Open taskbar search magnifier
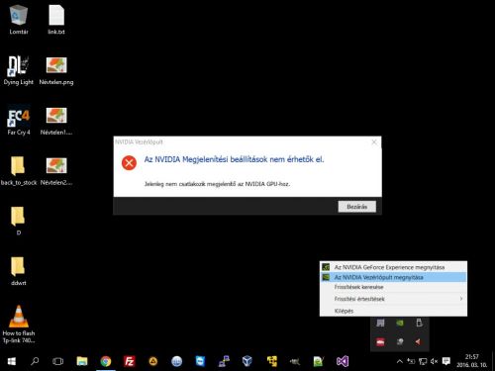 click(35, 362)
